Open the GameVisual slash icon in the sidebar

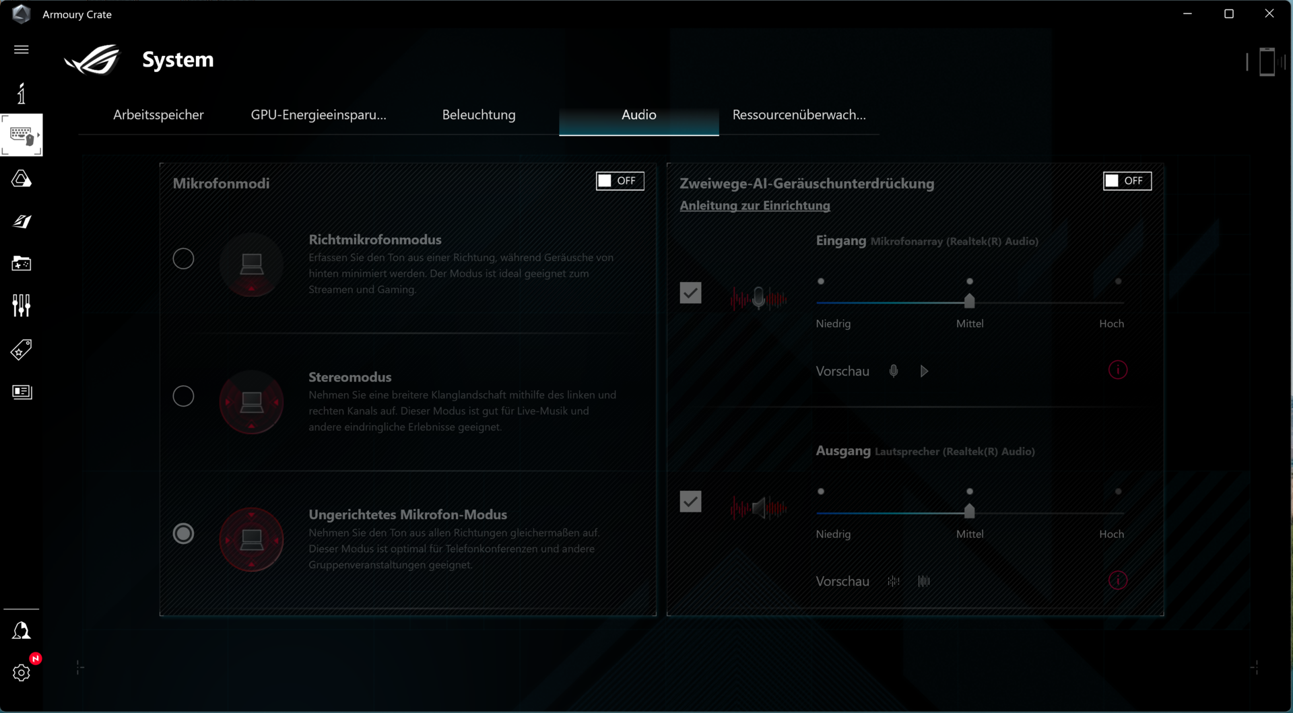click(x=22, y=221)
